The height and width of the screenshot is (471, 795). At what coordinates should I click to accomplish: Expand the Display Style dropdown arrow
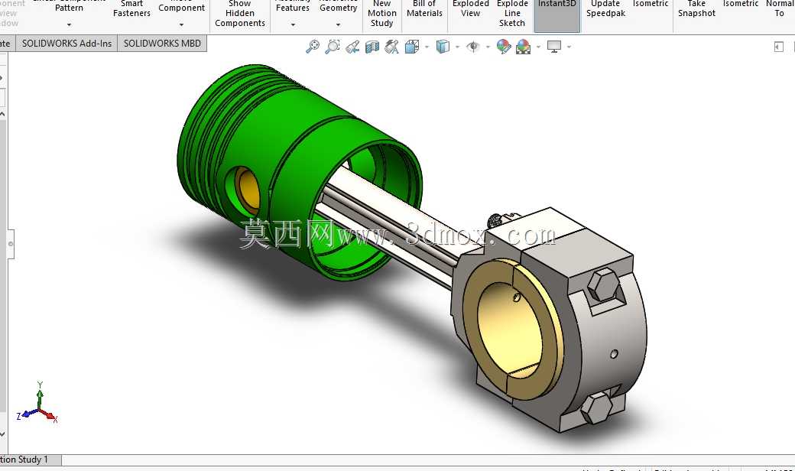(x=457, y=47)
